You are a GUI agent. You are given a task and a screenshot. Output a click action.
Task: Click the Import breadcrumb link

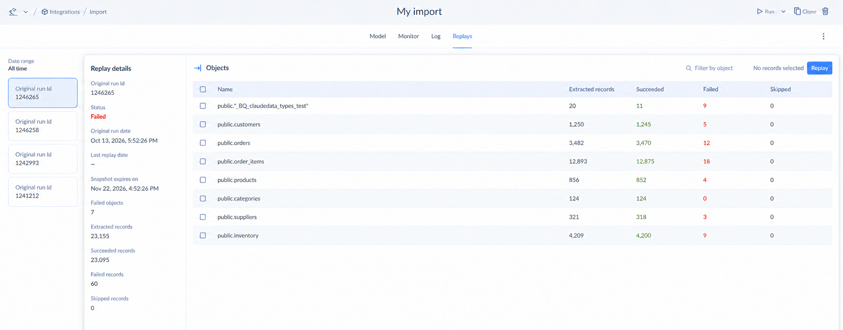coord(98,12)
